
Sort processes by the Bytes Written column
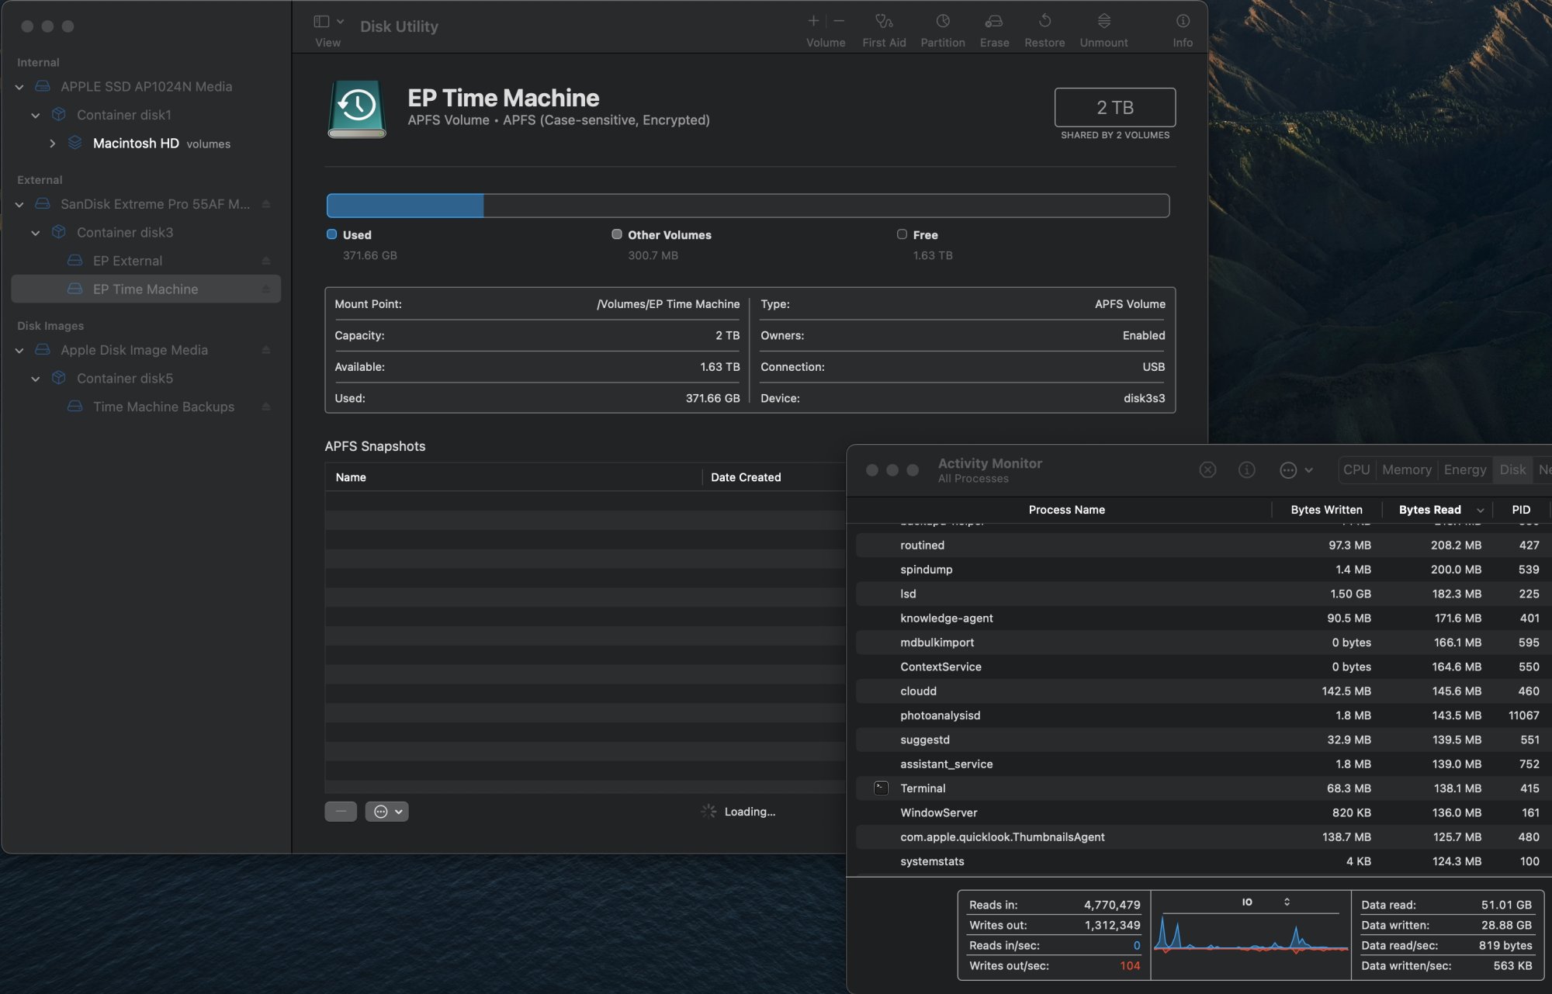(x=1326, y=510)
